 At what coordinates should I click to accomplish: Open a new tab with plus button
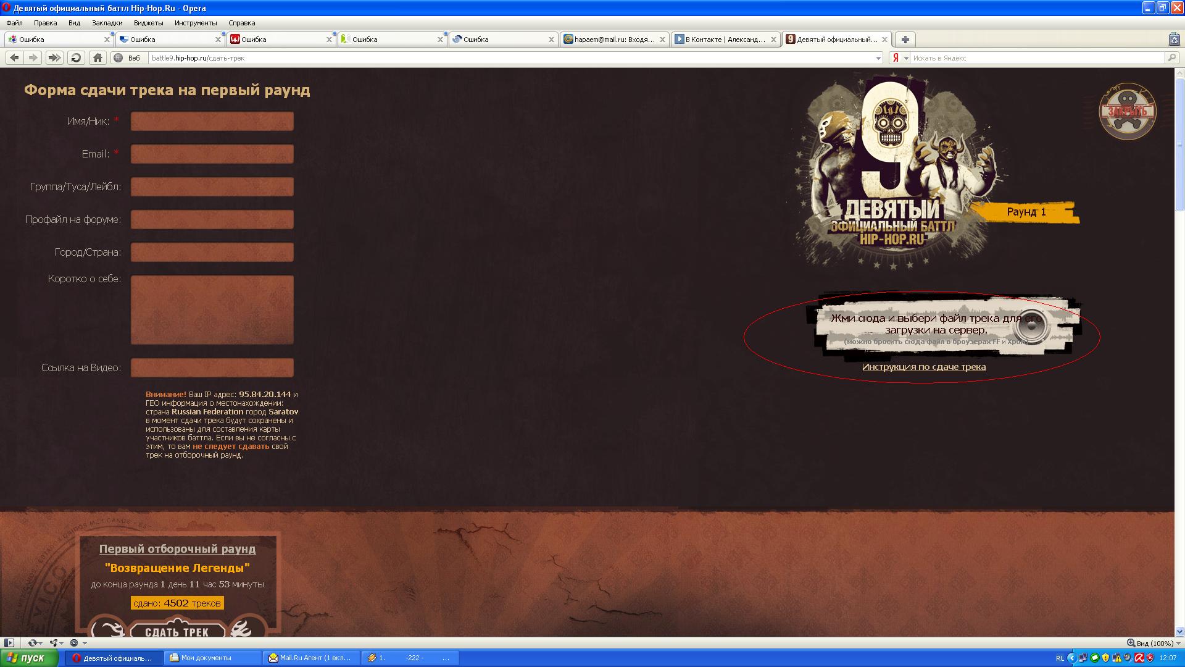pyautogui.click(x=905, y=39)
